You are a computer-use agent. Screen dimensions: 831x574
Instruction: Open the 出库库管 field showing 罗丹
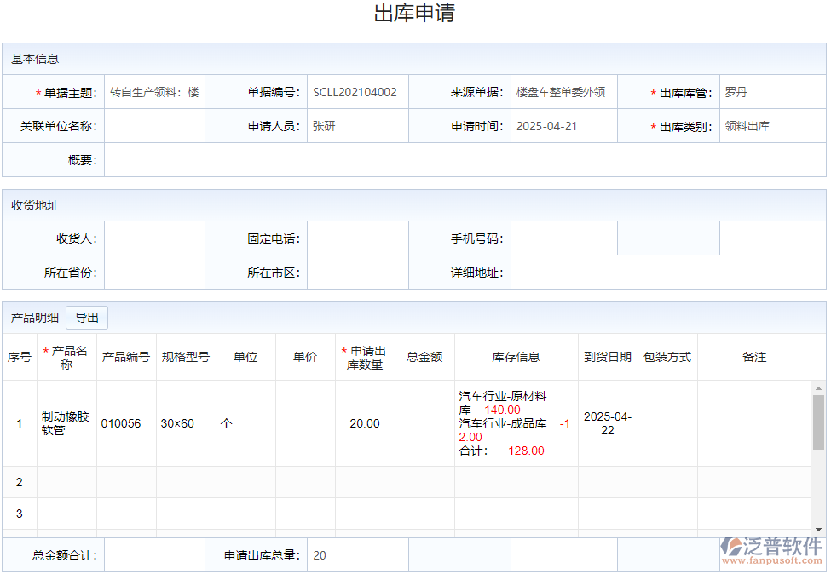[772, 92]
